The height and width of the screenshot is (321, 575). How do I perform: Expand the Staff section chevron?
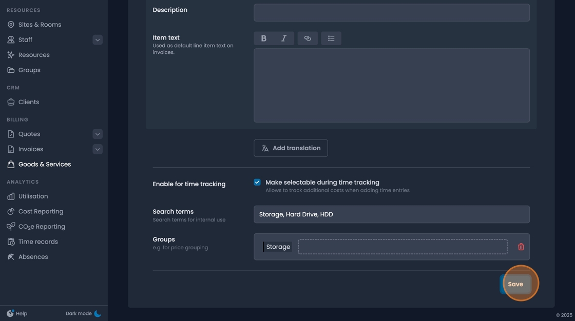(x=98, y=39)
